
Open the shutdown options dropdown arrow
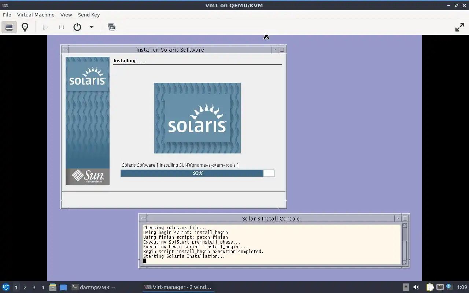coord(92,27)
